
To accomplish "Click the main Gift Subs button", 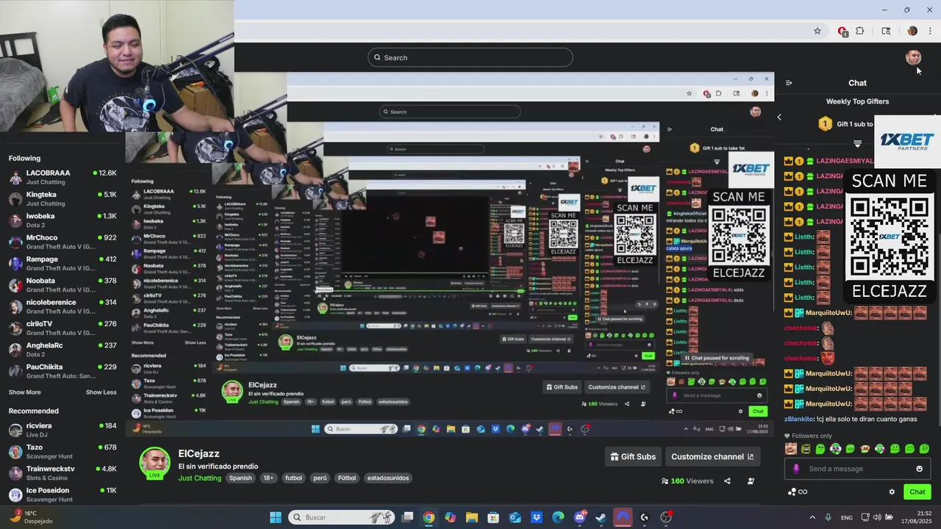I will click(x=633, y=456).
